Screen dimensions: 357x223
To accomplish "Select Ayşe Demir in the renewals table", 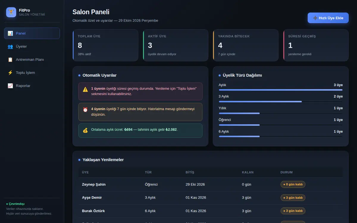I will click(x=211, y=197).
